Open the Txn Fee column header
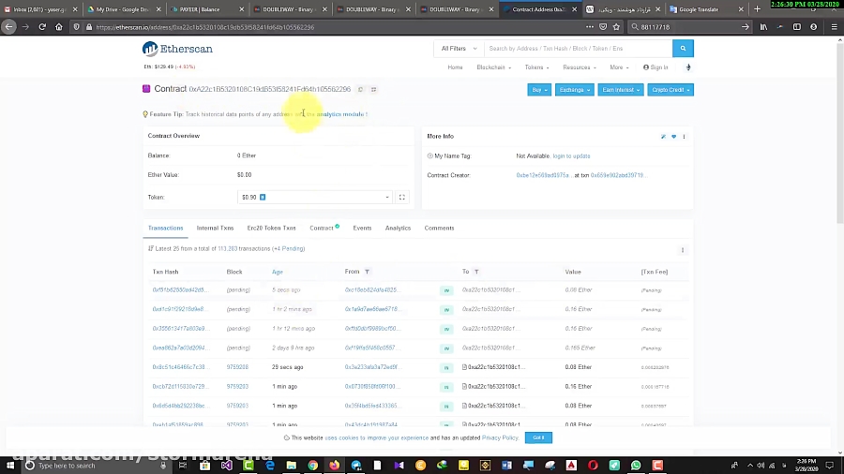844x474 pixels. 654,272
